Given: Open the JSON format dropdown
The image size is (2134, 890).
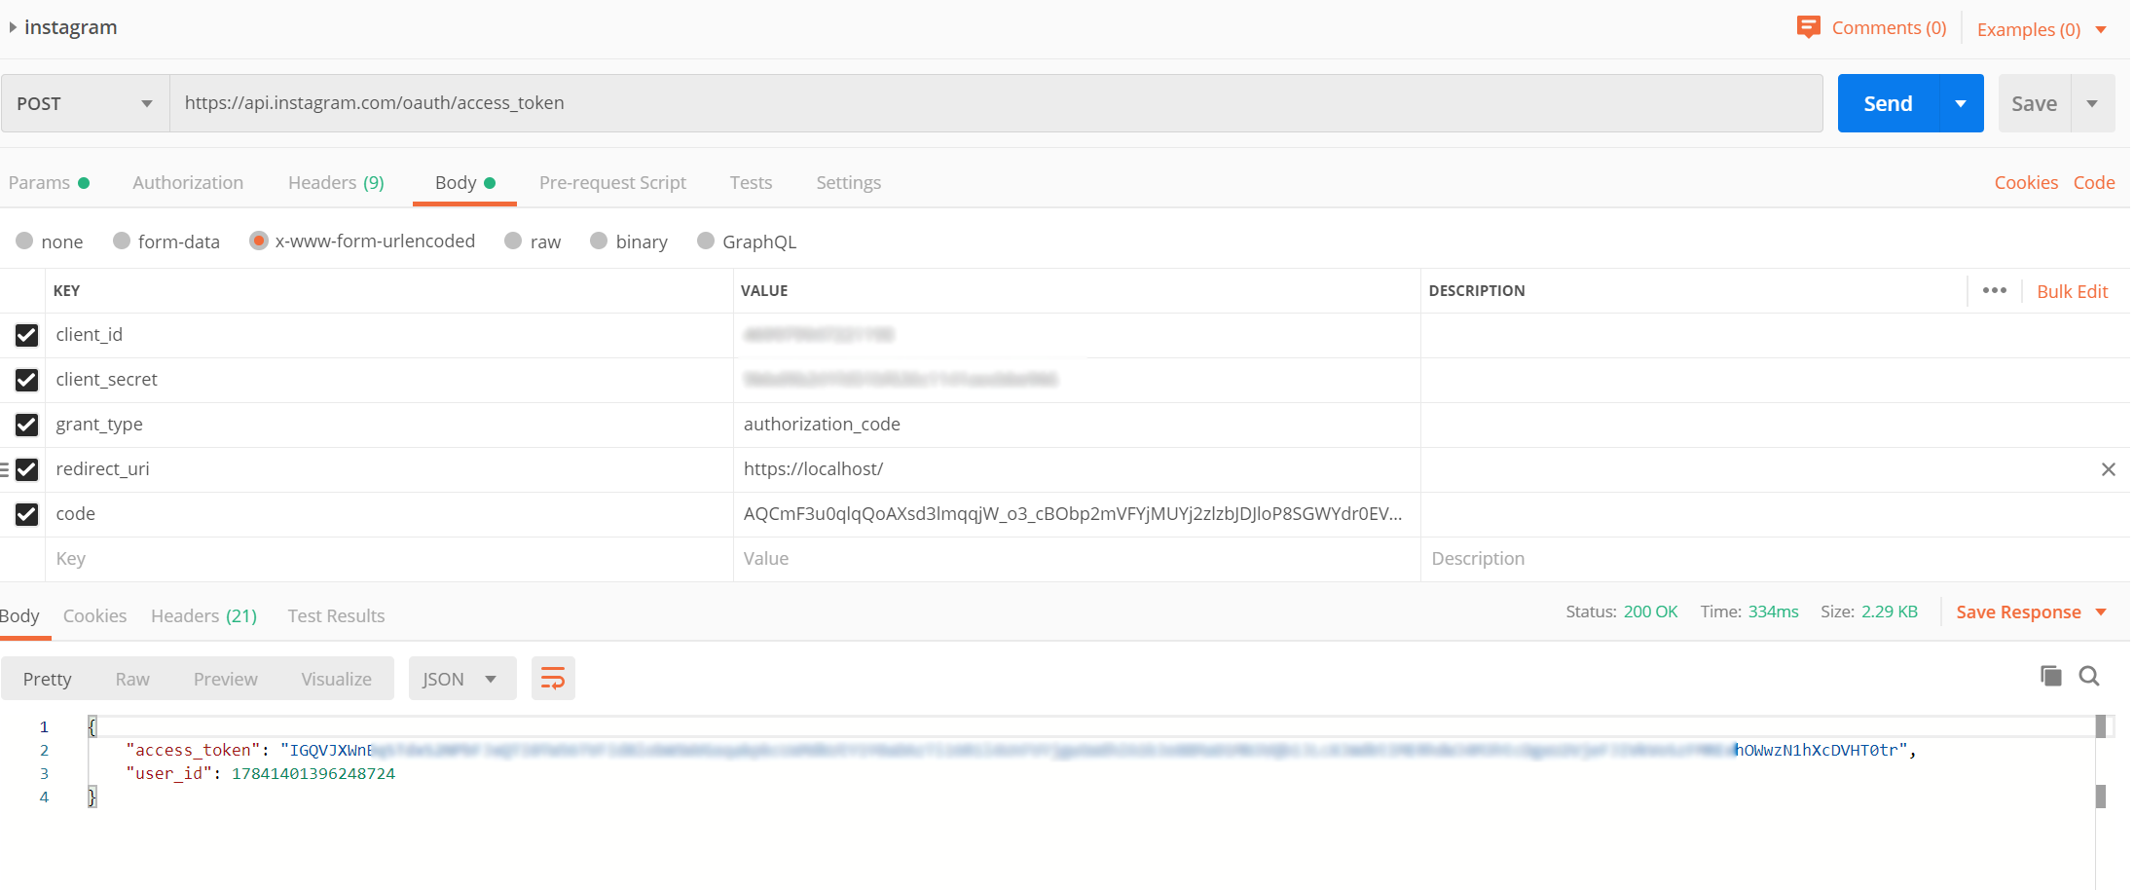Looking at the screenshot, I should tap(461, 679).
